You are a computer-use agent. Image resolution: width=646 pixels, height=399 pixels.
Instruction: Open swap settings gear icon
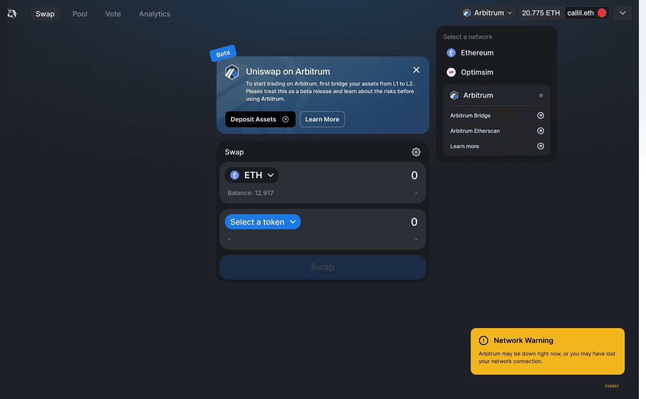pyautogui.click(x=416, y=152)
